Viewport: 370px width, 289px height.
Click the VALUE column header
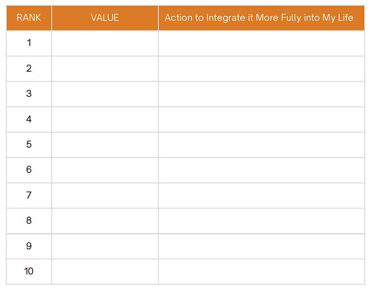(105, 18)
